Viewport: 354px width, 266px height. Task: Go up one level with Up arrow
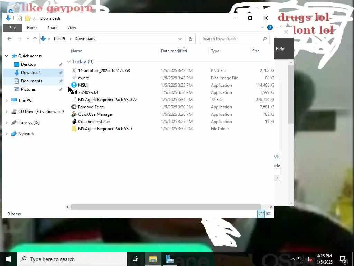coord(35,39)
